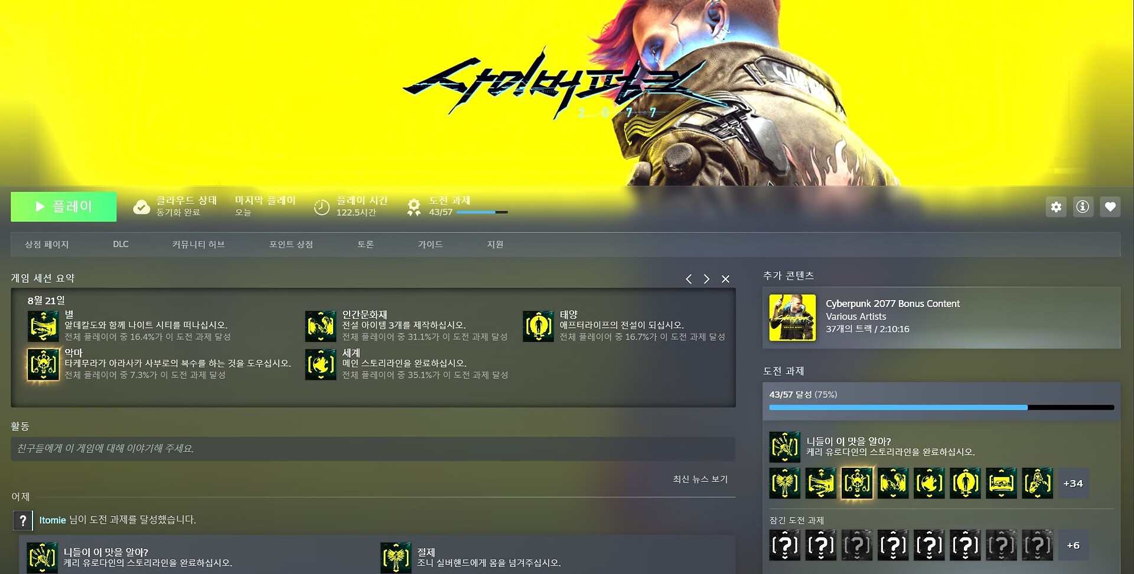Click the 122.5시간 playtime value

coord(356,213)
